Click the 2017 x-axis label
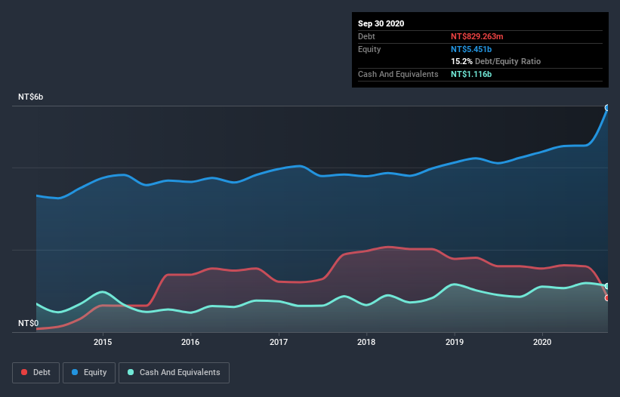620x397 pixels. [279, 342]
